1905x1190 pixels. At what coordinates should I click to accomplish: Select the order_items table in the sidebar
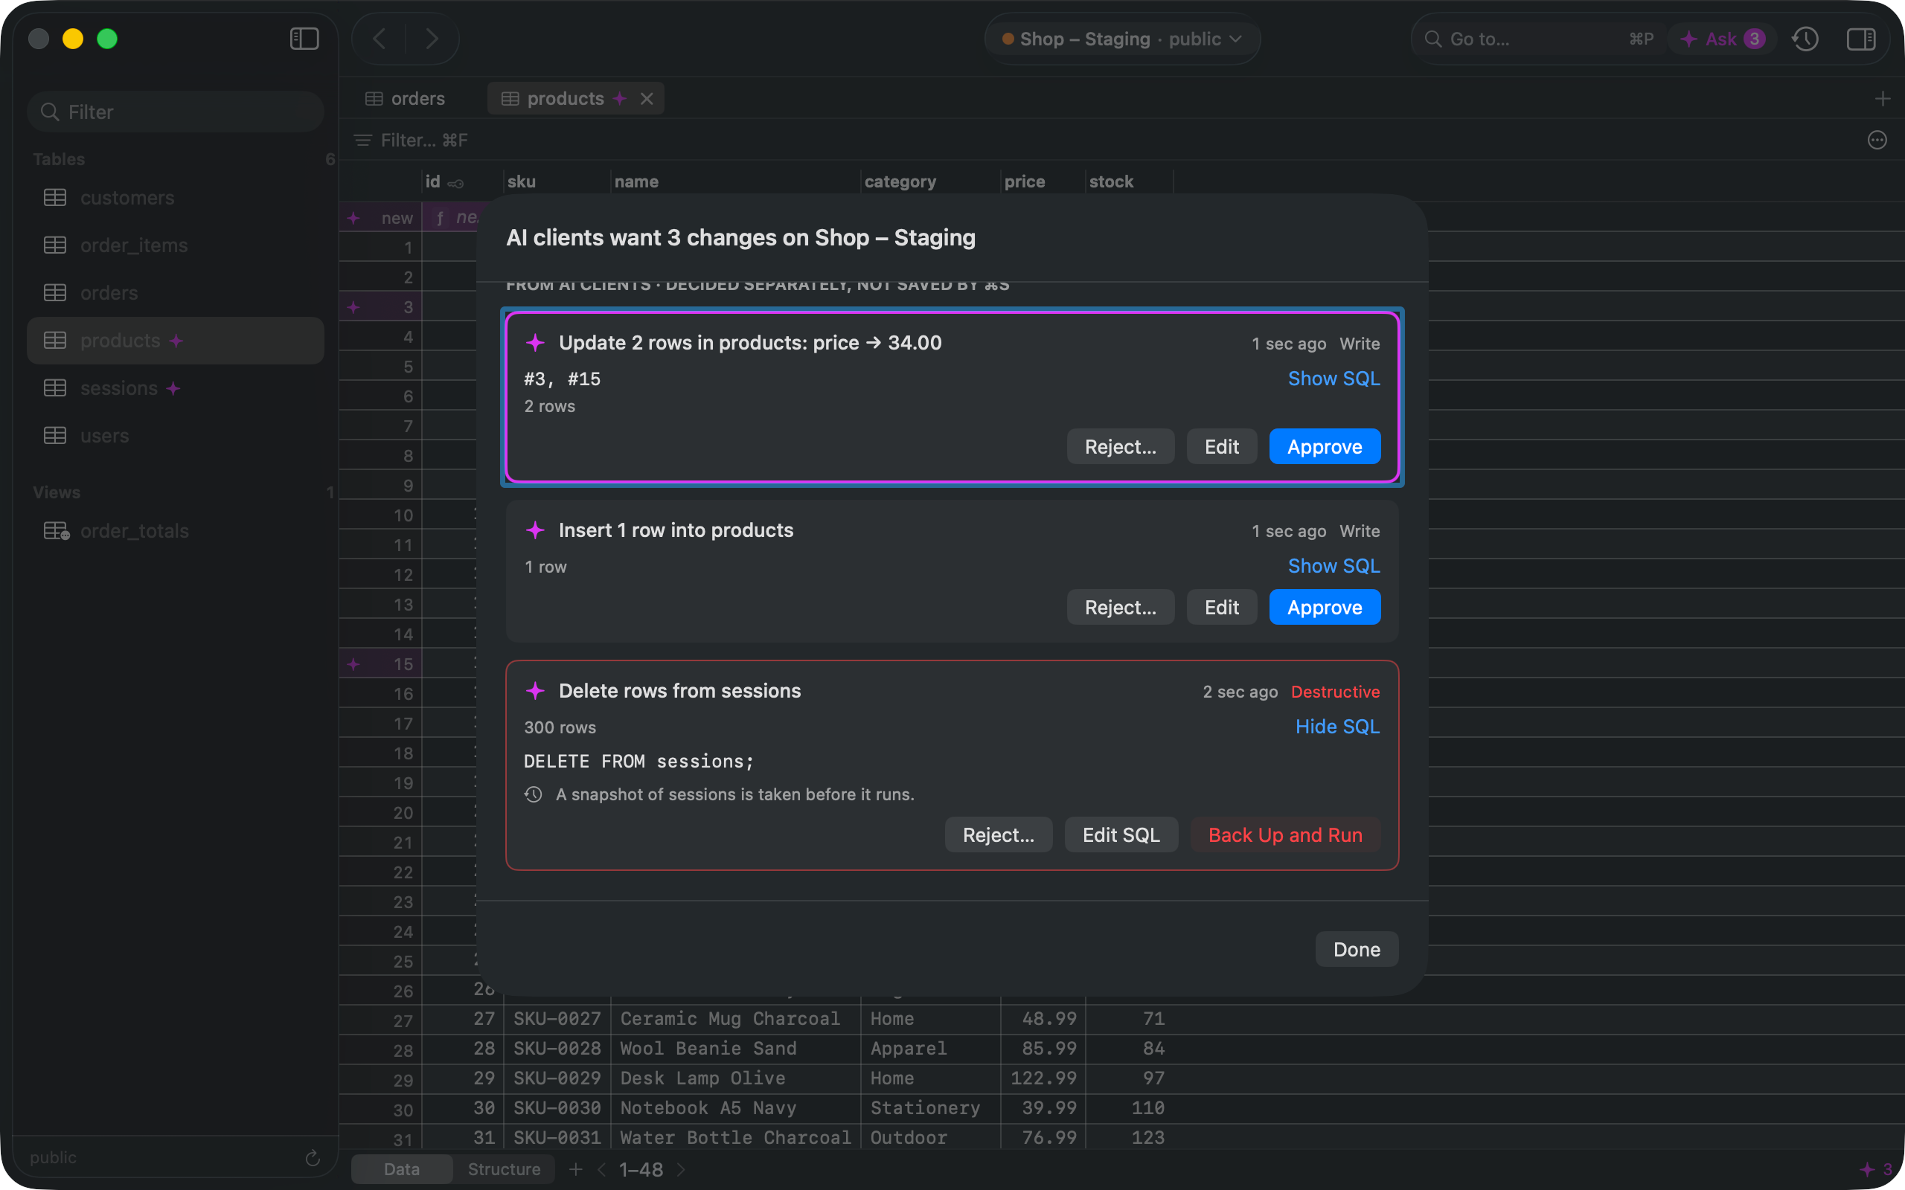click(x=176, y=245)
